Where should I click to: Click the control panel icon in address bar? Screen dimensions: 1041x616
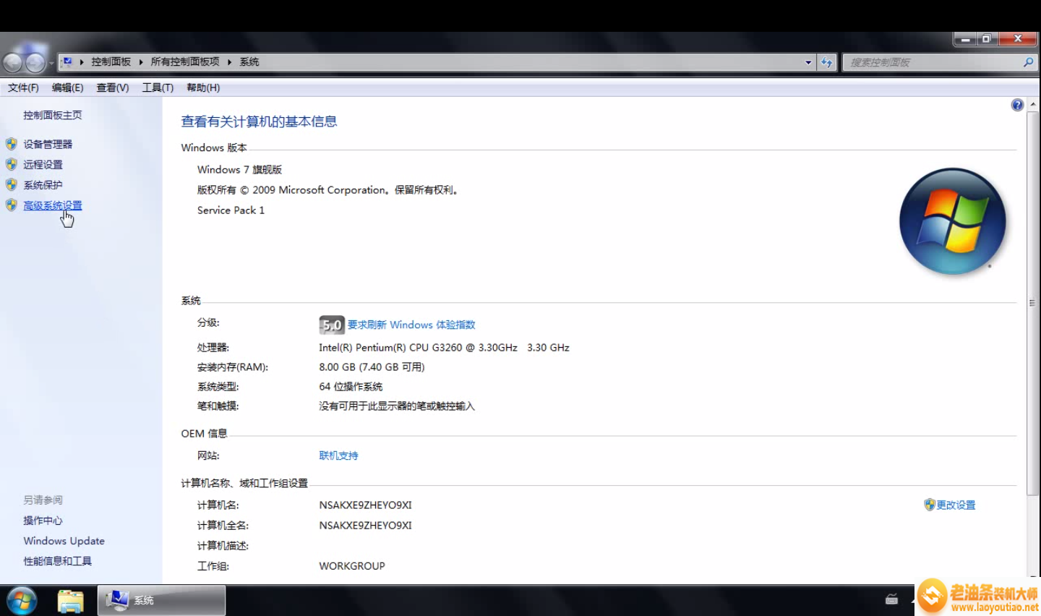click(x=67, y=61)
